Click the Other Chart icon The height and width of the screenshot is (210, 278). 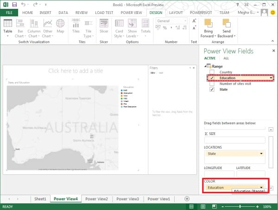point(48,23)
